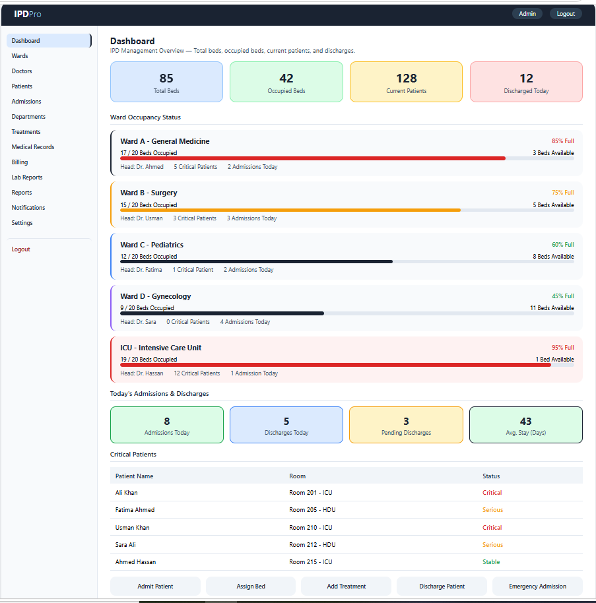Image resolution: width=596 pixels, height=603 pixels.
Task: Click the red Logout sidebar link
Action: (x=20, y=249)
